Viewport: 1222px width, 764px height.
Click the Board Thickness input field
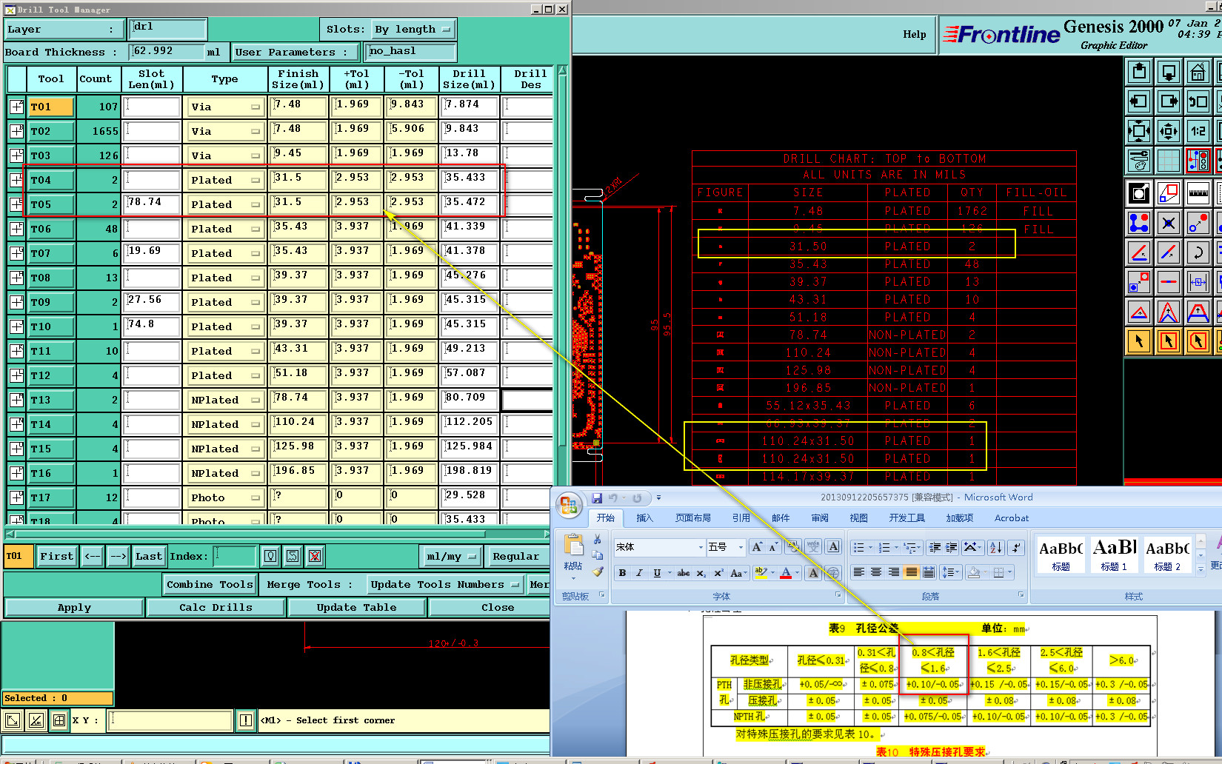167,51
